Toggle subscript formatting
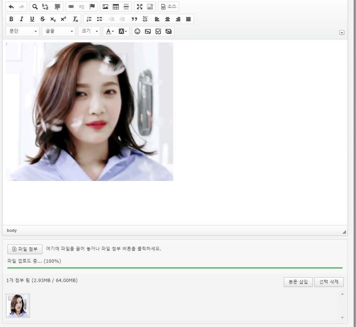The image size is (356, 327). click(53, 19)
